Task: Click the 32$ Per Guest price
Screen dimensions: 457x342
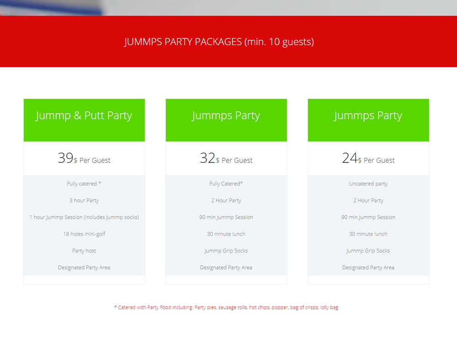Action: [226, 159]
